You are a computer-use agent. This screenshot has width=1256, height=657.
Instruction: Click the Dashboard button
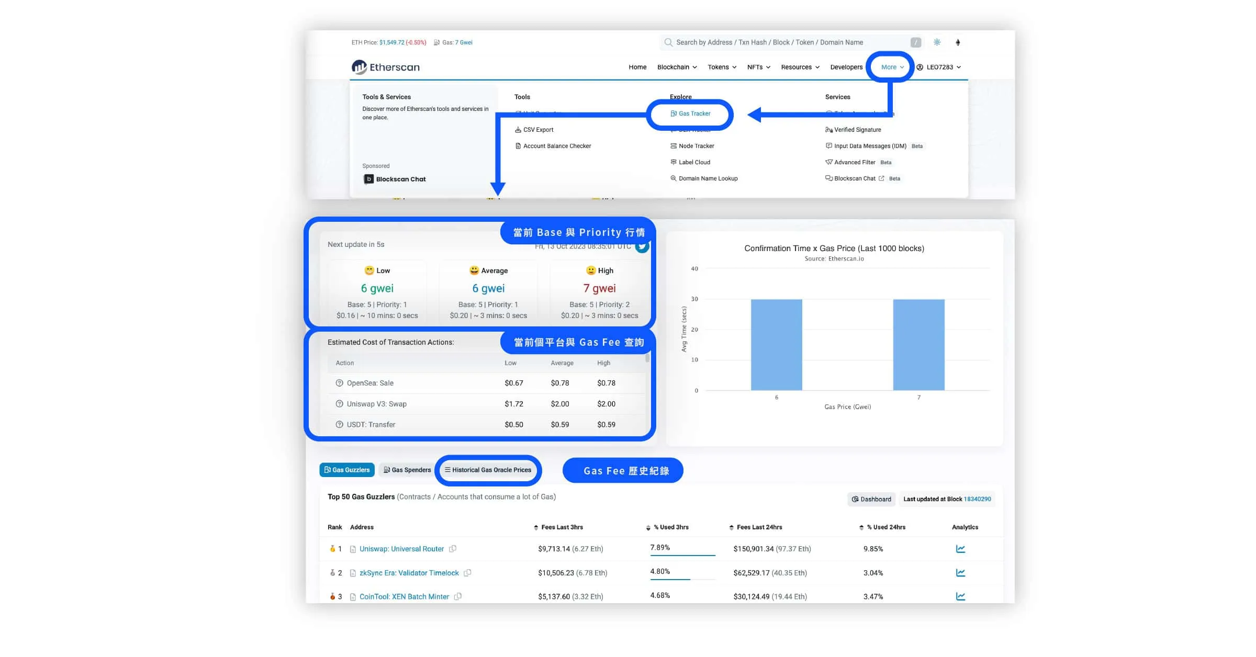(x=871, y=499)
